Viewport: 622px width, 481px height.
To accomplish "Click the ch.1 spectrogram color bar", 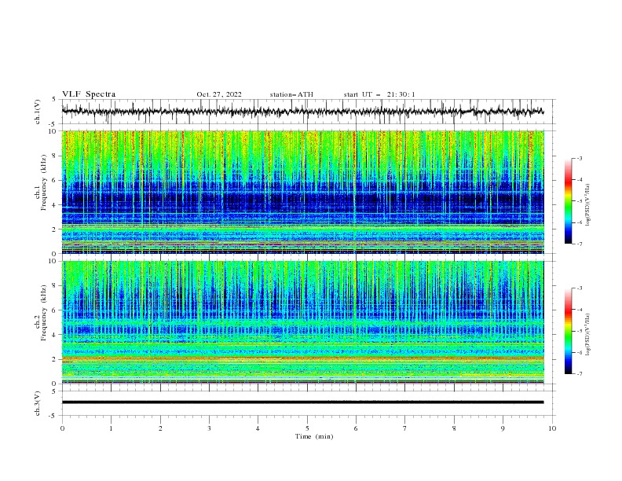I will point(569,201).
